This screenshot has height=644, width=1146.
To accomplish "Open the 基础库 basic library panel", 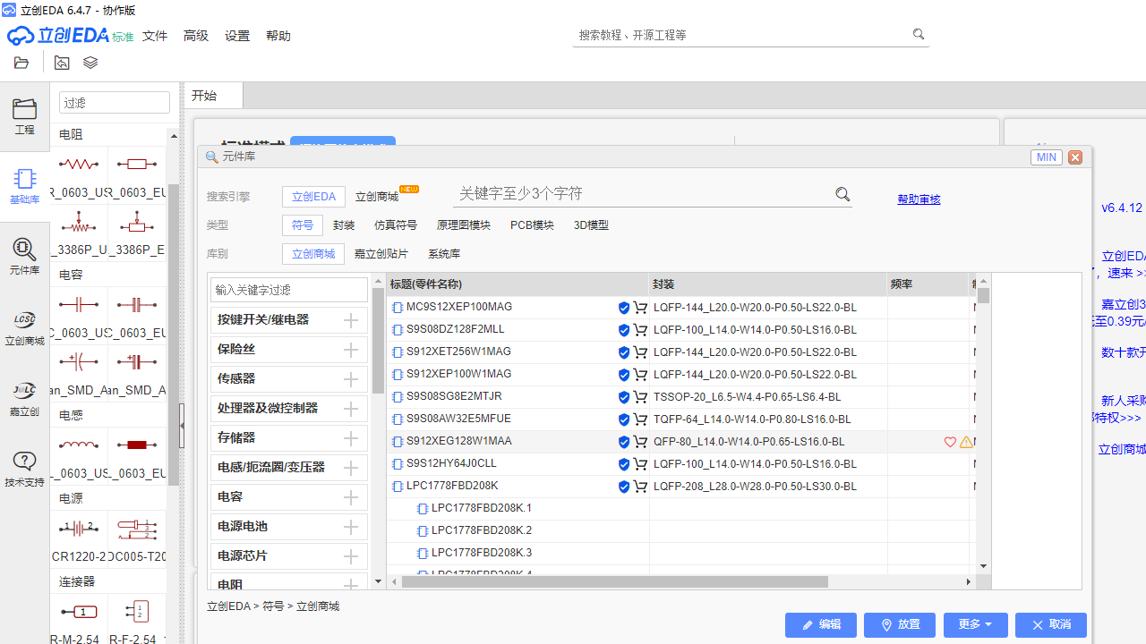I will tap(24, 186).
